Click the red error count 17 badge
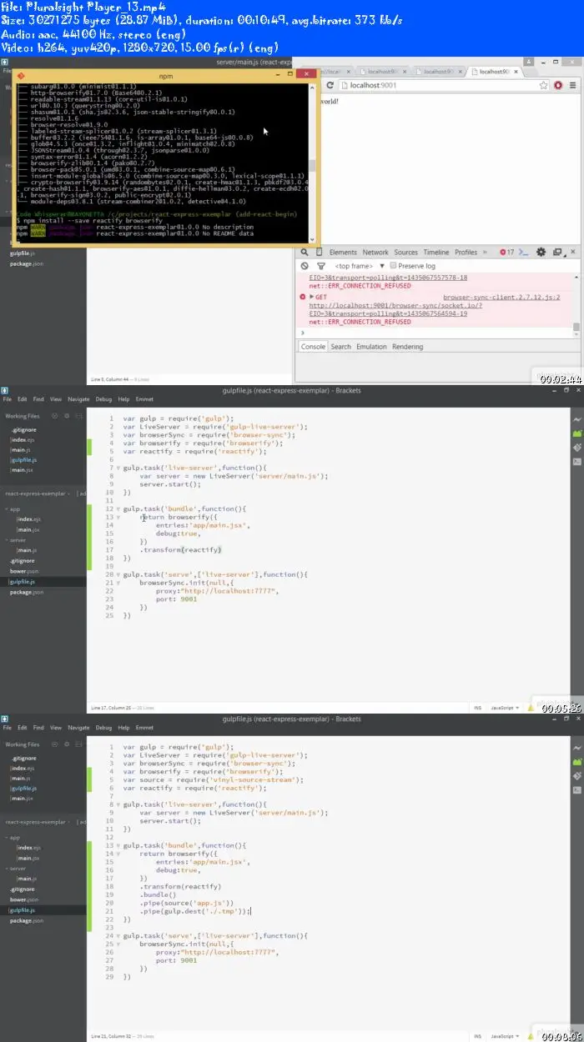Image resolution: width=584 pixels, height=1042 pixels. (506, 252)
